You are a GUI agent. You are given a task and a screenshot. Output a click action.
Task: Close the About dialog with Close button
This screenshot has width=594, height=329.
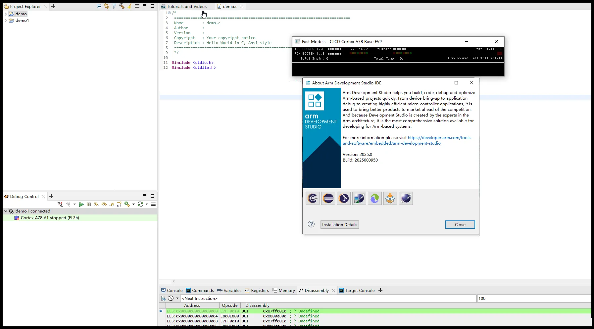pos(460,224)
